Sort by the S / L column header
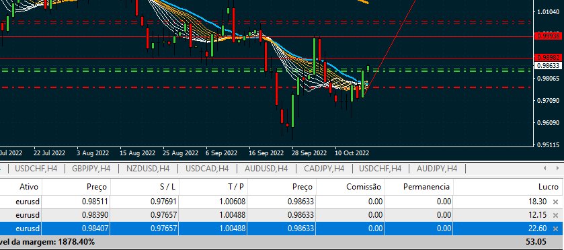 167,187
